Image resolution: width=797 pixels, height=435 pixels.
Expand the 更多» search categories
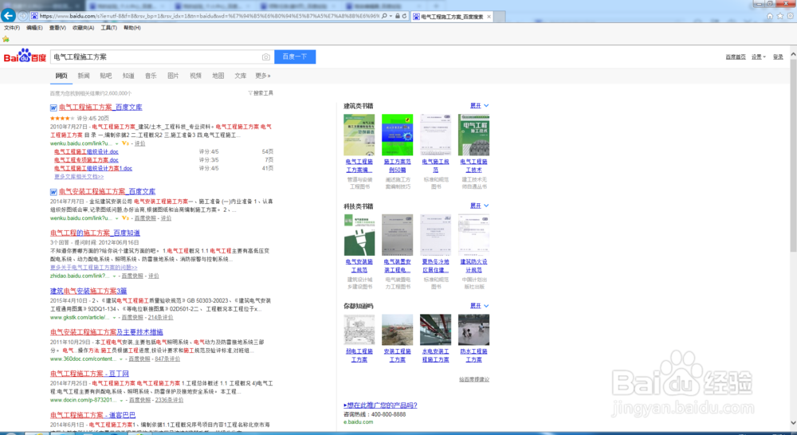click(263, 76)
